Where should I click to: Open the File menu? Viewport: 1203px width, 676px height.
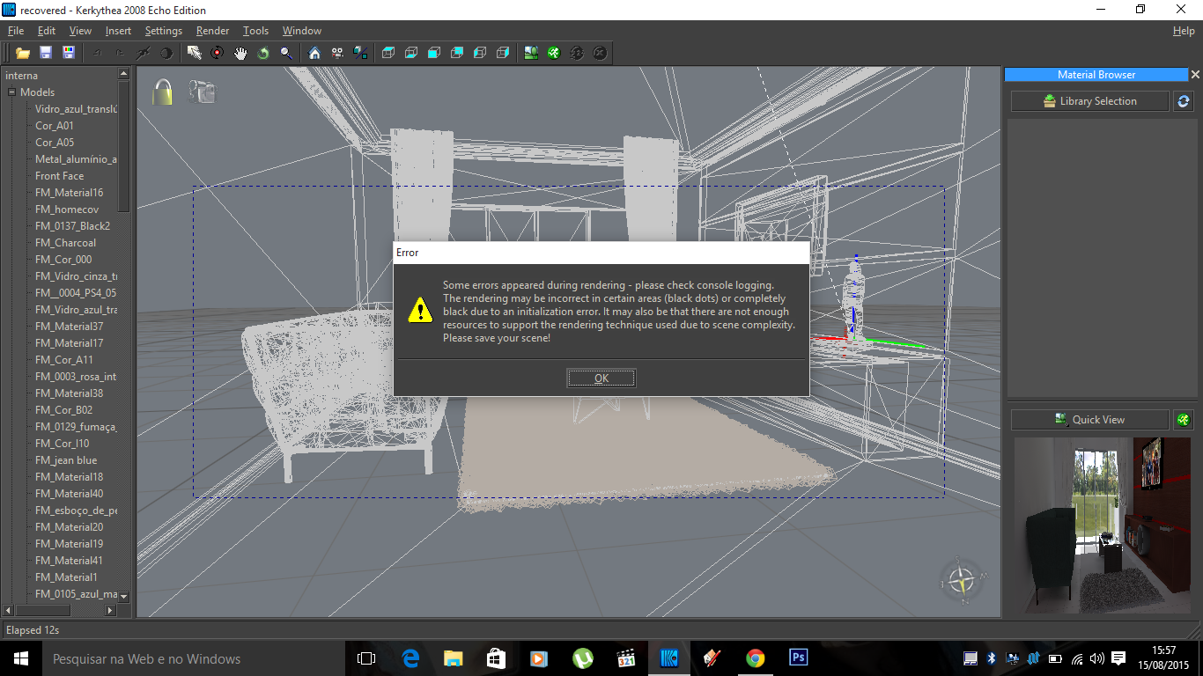pos(16,31)
